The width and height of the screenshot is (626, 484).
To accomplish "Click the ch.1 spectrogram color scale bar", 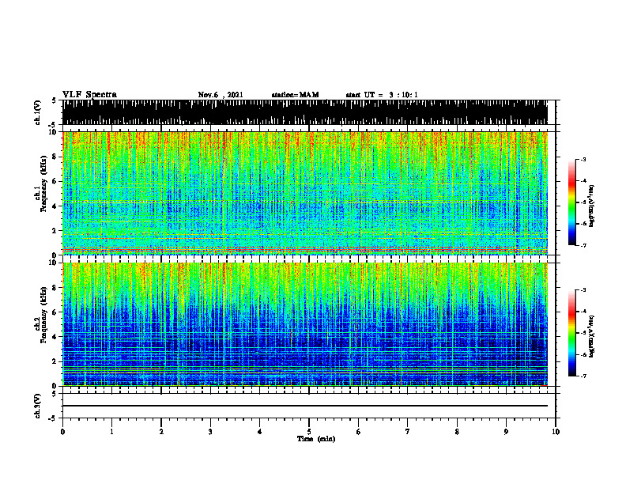I will pos(571,202).
